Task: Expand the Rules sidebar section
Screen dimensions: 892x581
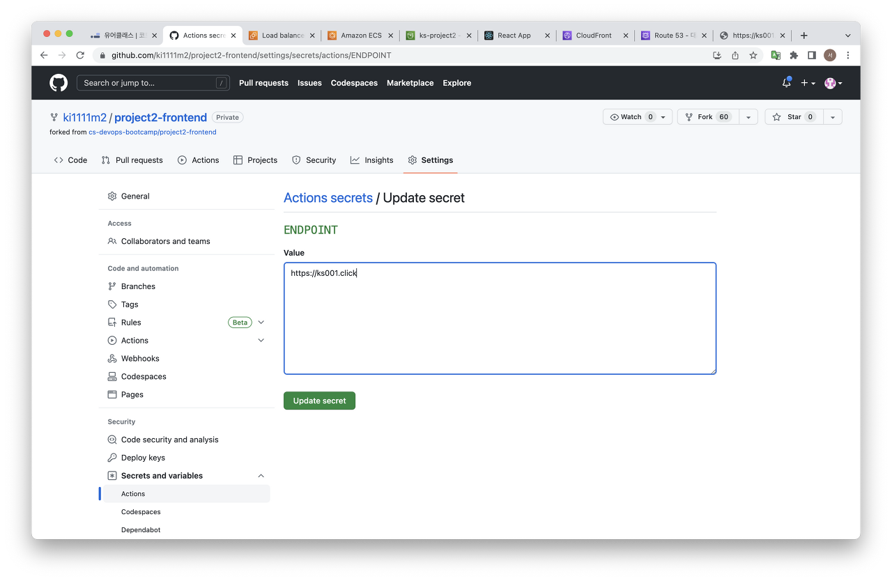Action: (x=261, y=323)
